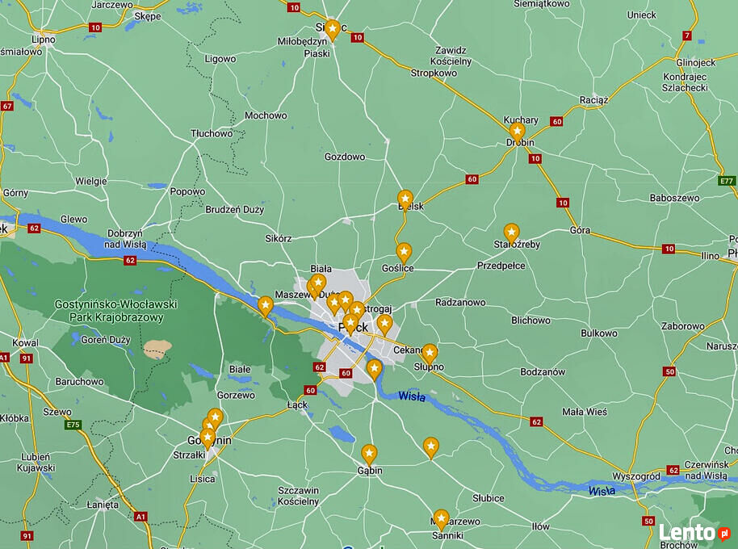Select the lone star pin east of Gąbin

coord(430,446)
